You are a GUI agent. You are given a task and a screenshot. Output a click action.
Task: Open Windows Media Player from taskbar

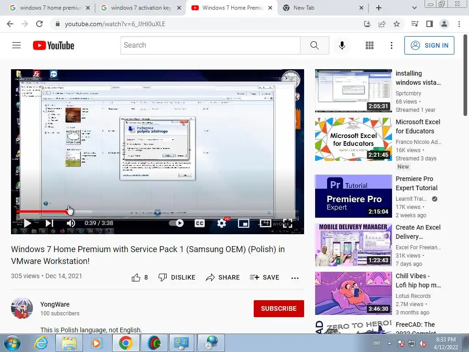coord(97,343)
